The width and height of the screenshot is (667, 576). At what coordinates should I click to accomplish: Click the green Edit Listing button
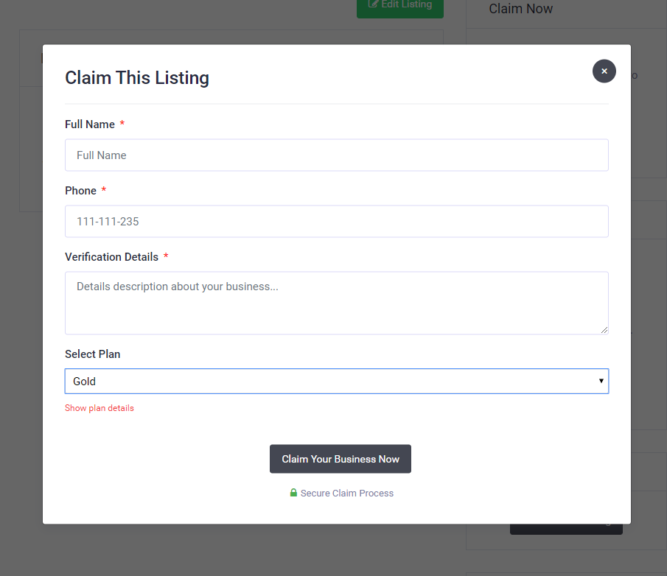[399, 4]
